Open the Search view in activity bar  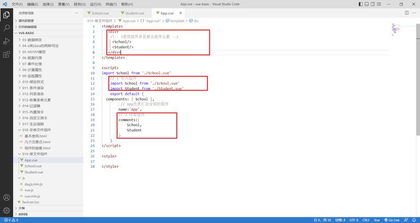pos(6,28)
